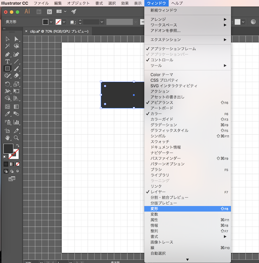Select the Rotate tool

point(7,84)
